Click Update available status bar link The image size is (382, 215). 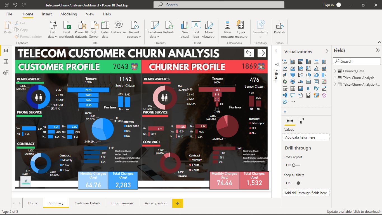click(353, 212)
